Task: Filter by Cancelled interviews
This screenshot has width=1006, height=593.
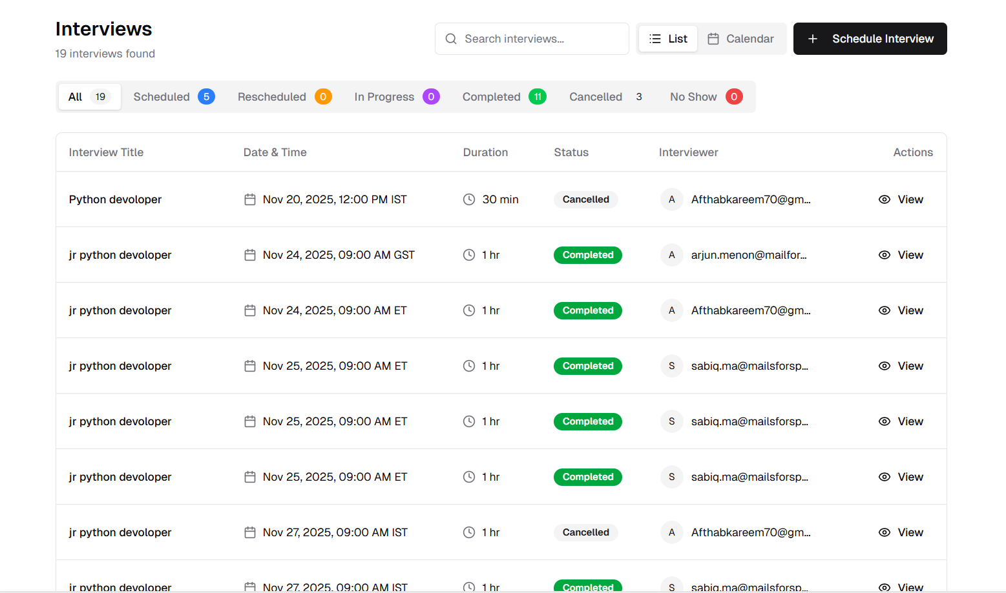Action: (605, 97)
